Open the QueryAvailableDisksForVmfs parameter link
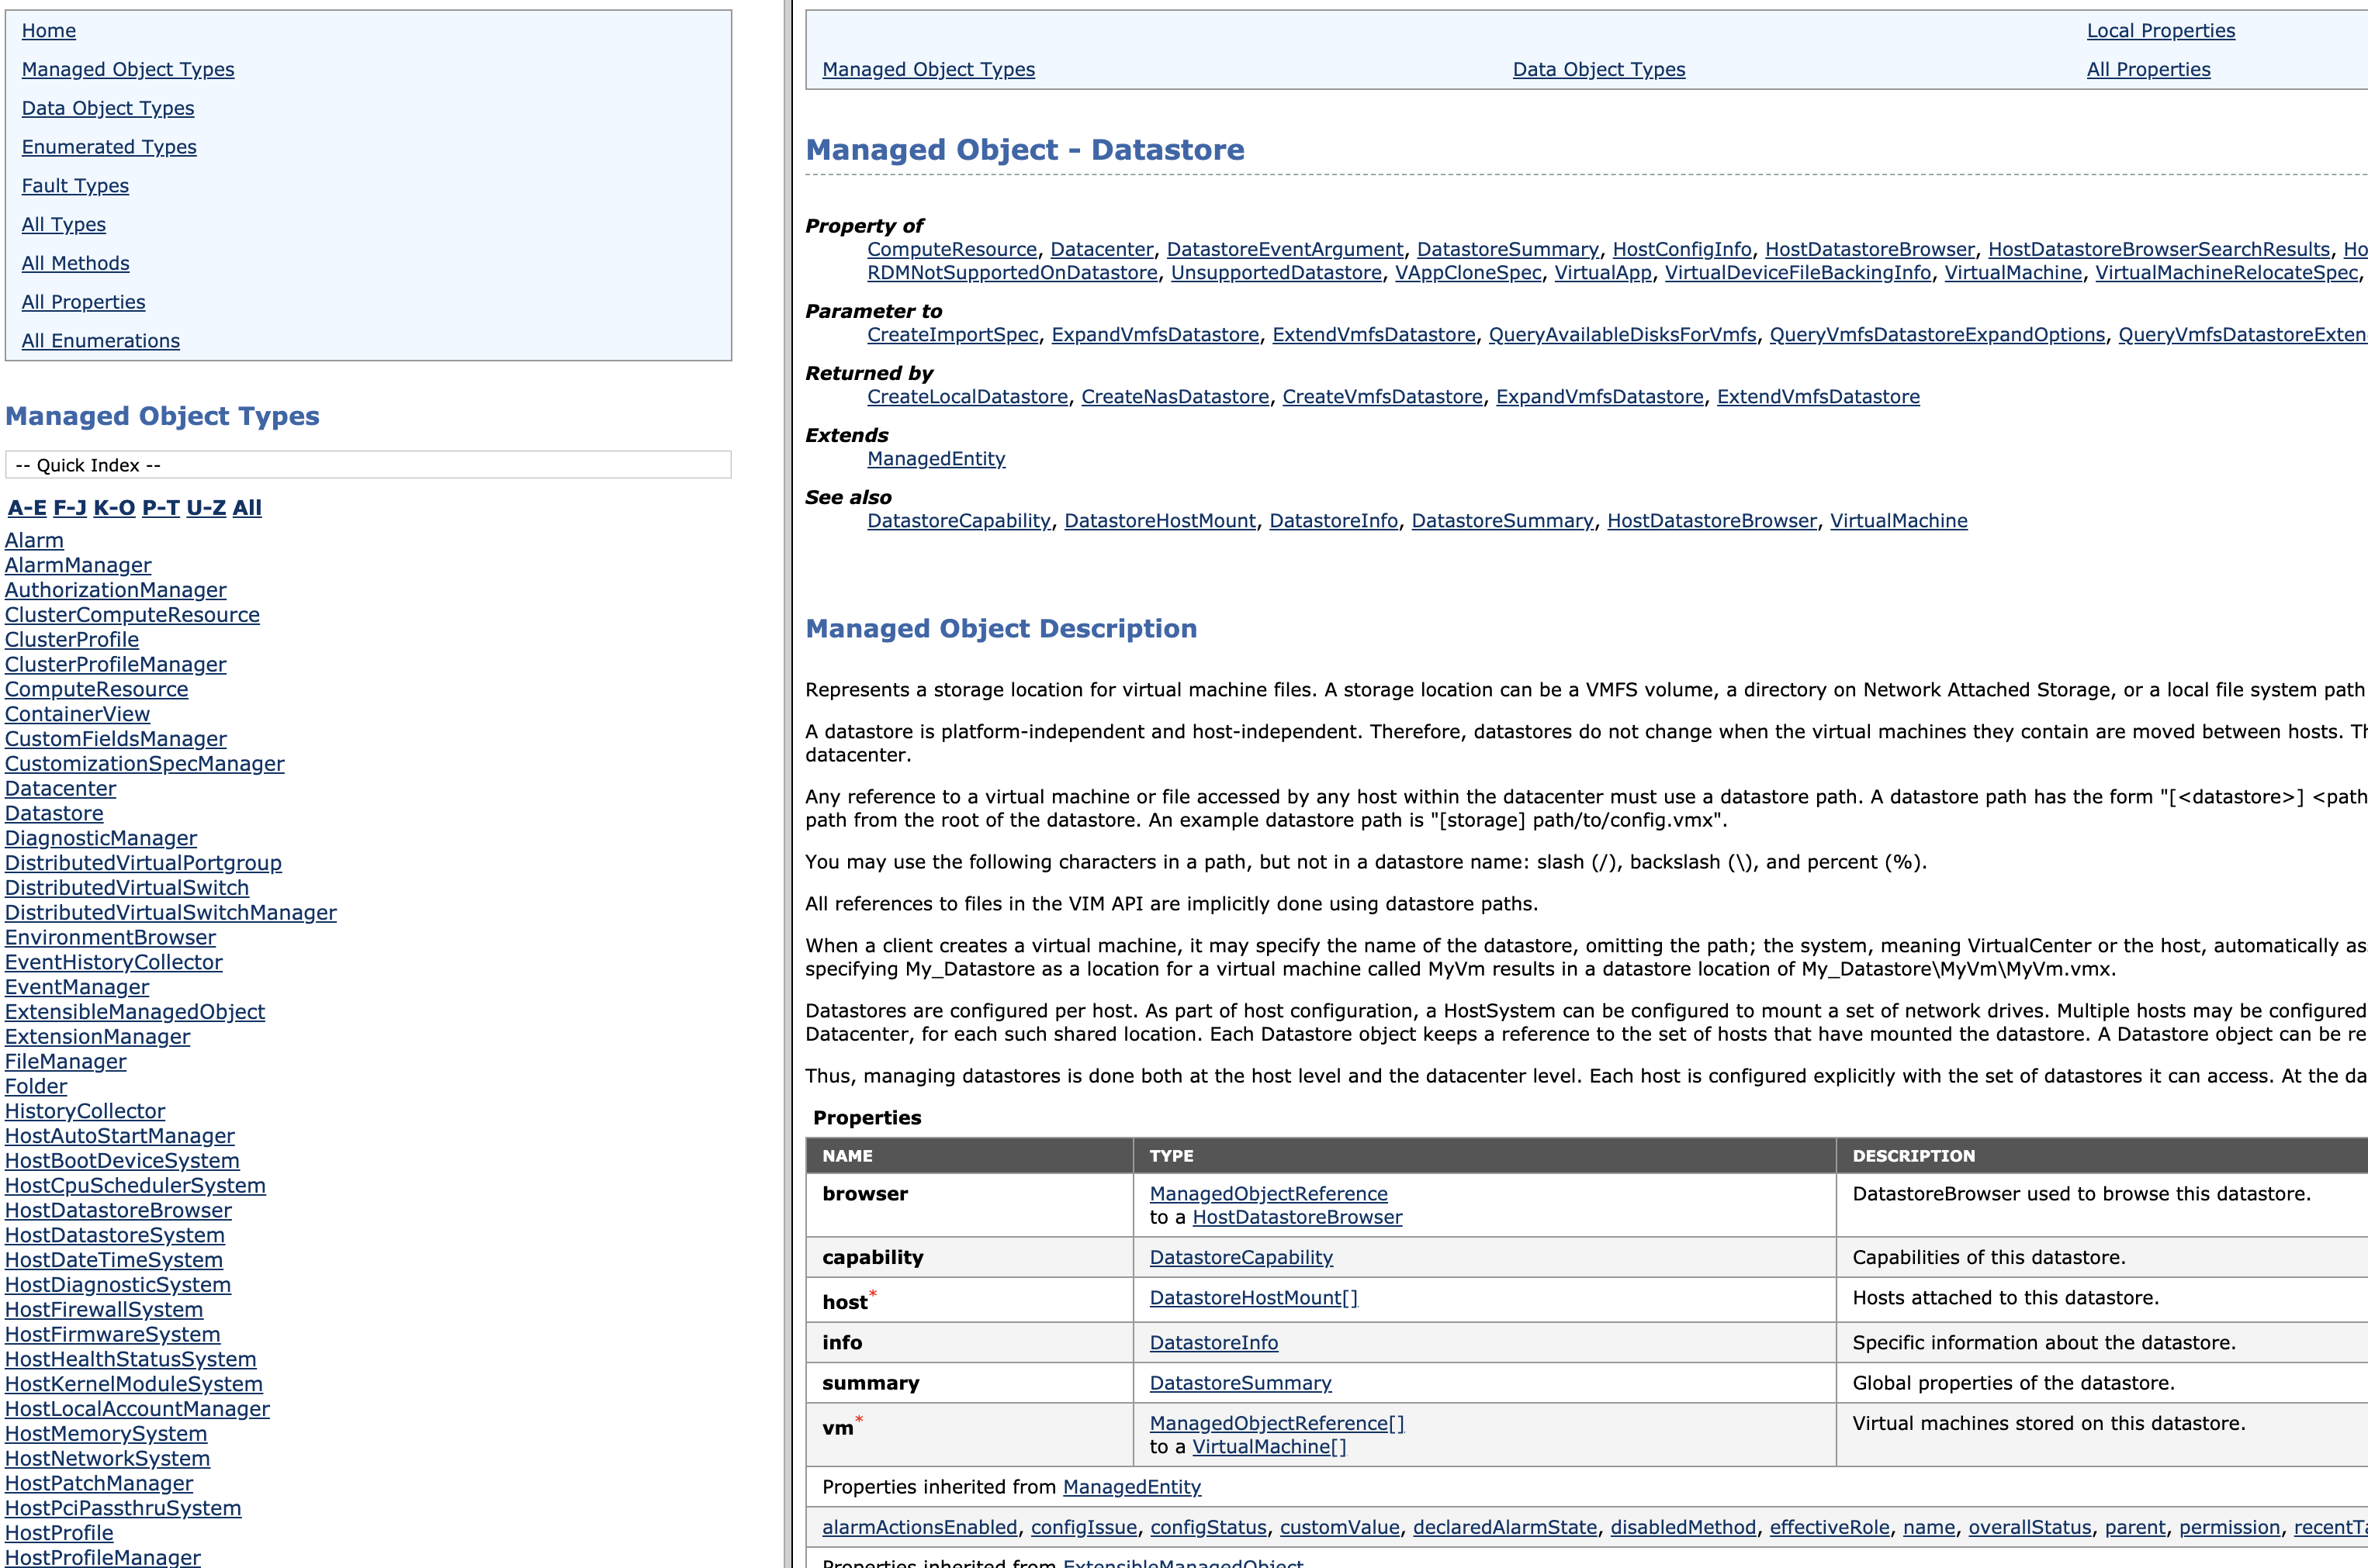Viewport: 2368px width, 1568px height. coord(1622,335)
